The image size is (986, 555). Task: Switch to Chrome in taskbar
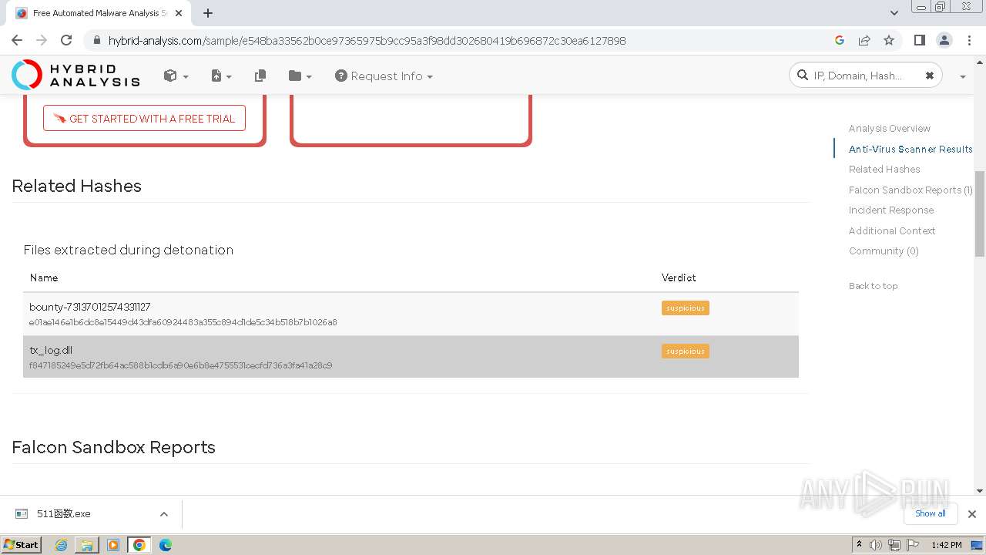139,545
